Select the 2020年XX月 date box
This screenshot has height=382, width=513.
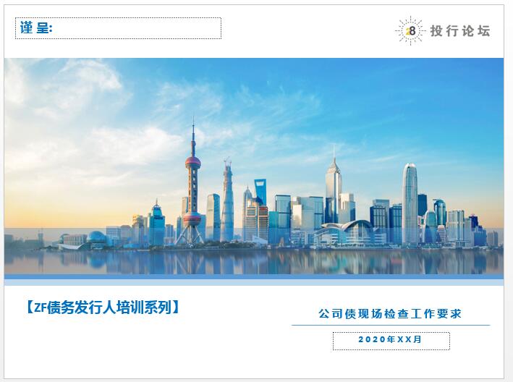pos(391,341)
